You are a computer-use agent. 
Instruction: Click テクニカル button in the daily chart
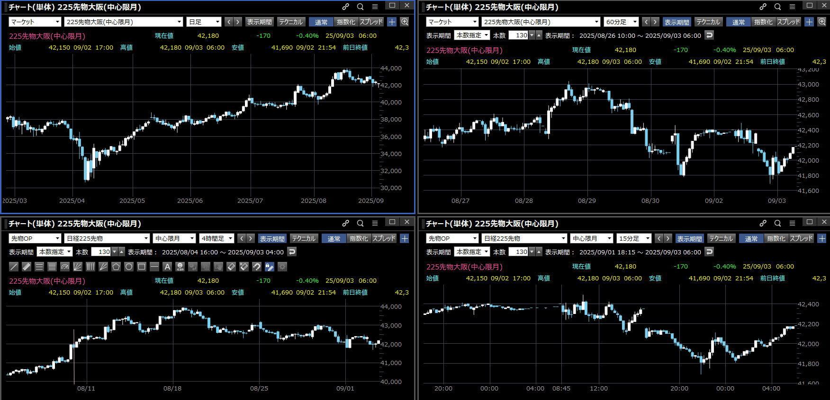tap(290, 22)
